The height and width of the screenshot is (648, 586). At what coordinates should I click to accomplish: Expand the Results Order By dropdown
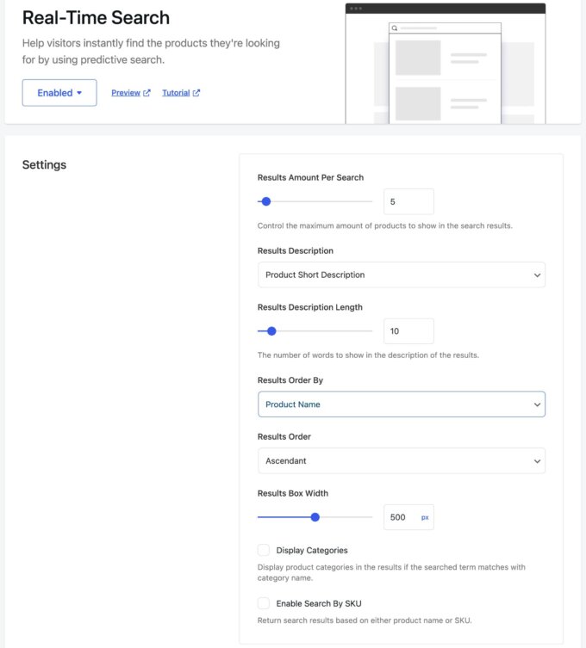[x=401, y=404]
